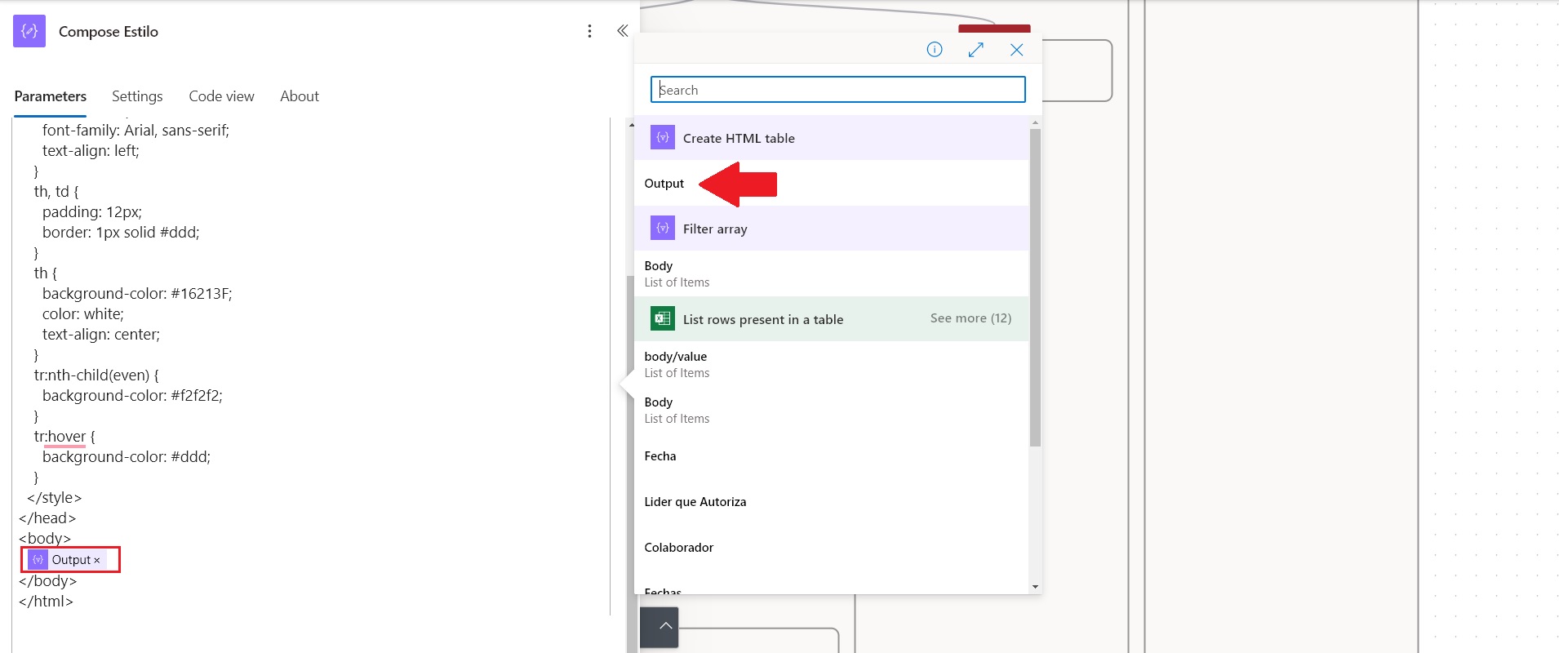This screenshot has height=653, width=1559.
Task: Close the dynamic content popup
Action: 1016,50
